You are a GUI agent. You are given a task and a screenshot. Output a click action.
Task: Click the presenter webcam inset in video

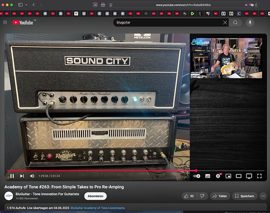(226, 58)
